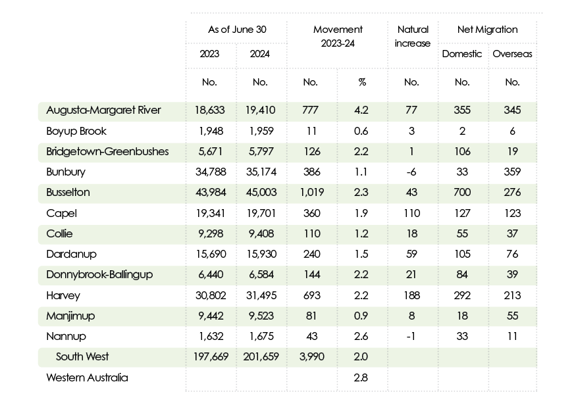This screenshot has height=411, width=576.
Task: Select South West percent value 2.0
Action: click(361, 356)
